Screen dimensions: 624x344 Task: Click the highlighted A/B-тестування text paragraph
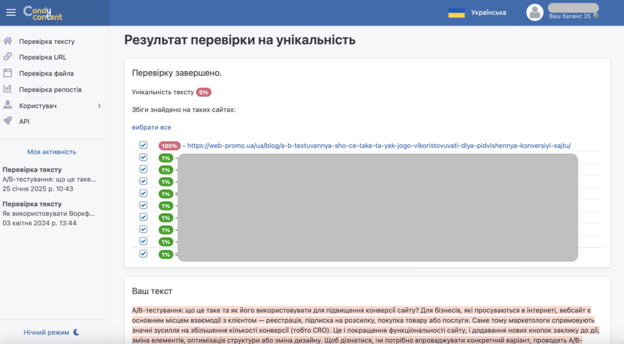tap(366, 325)
